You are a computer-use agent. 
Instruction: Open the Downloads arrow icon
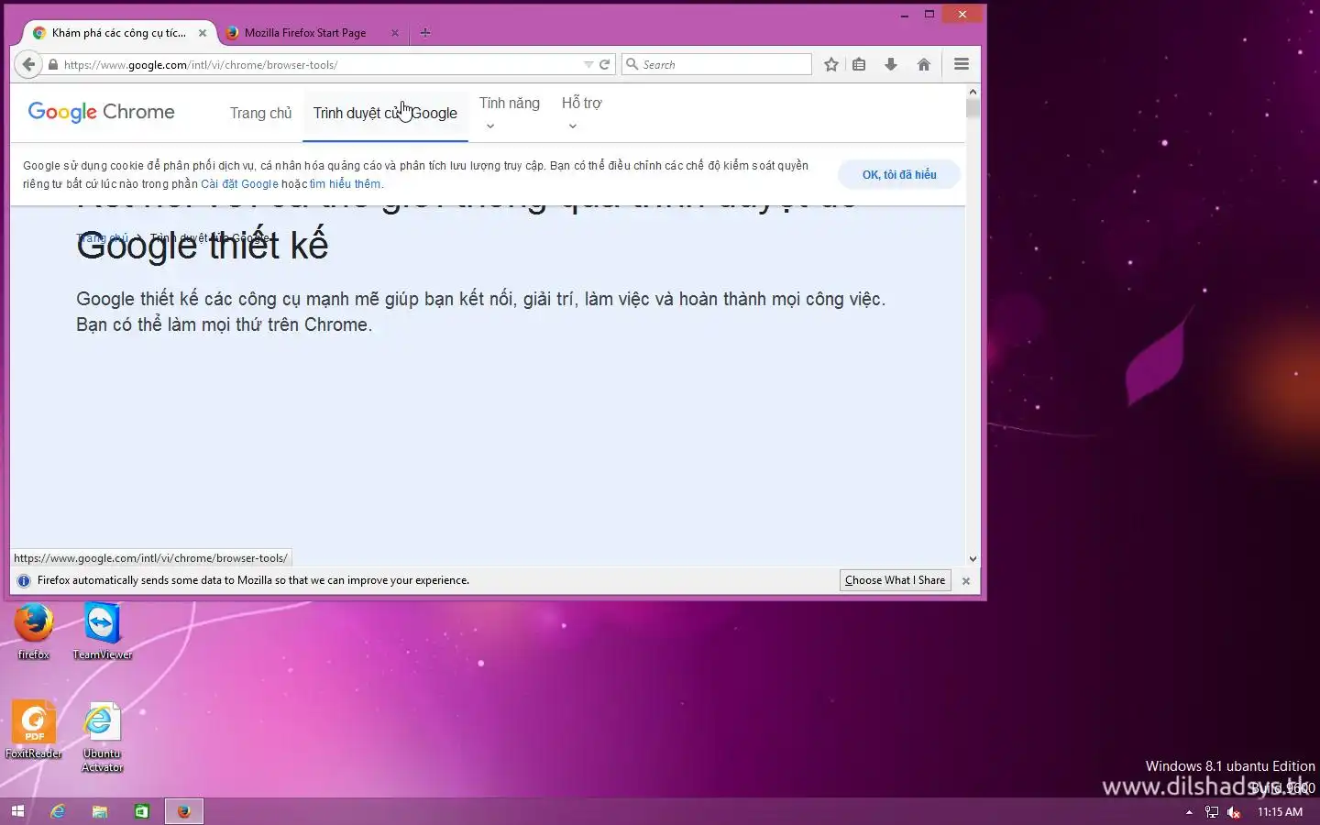coord(890,64)
